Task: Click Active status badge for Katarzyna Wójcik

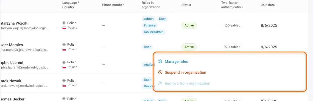Action: [x=189, y=25]
